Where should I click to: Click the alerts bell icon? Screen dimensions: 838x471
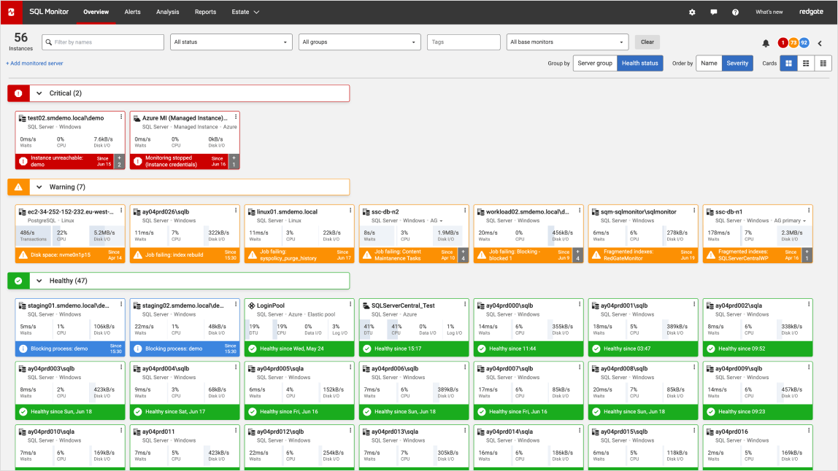[766, 43]
